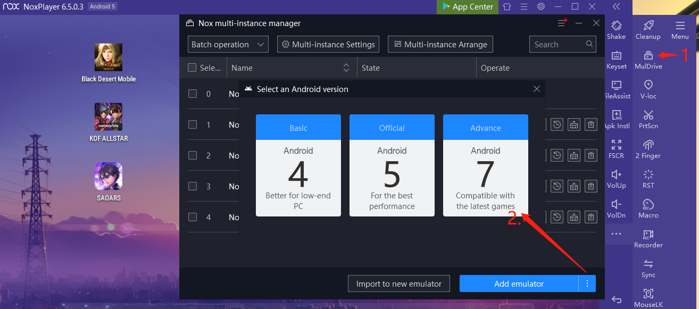Sort instances by Name column arrows
This screenshot has width=699, height=309.
(x=346, y=68)
